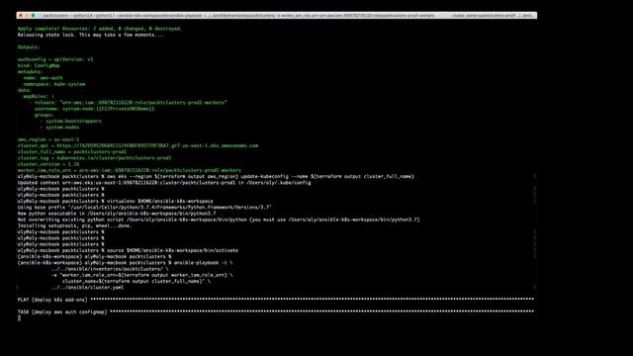Screen dimensions: 633x356
Task: Click 'authconfig = apiVersion: v1' line
Action: tap(55, 59)
